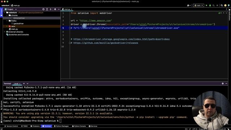The height and width of the screenshot is (130, 231).
Task: Click selenium breadcrumb in navigation bar
Action: [5, 5]
